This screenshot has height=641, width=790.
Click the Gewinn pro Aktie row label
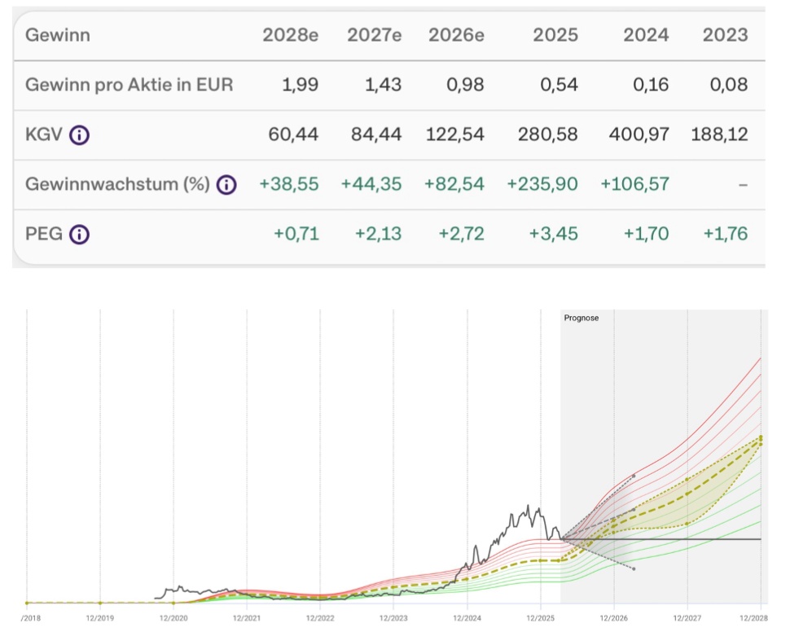point(129,85)
